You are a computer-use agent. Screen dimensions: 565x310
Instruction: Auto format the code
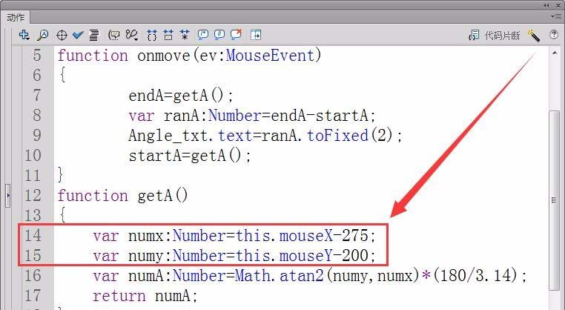(x=94, y=35)
